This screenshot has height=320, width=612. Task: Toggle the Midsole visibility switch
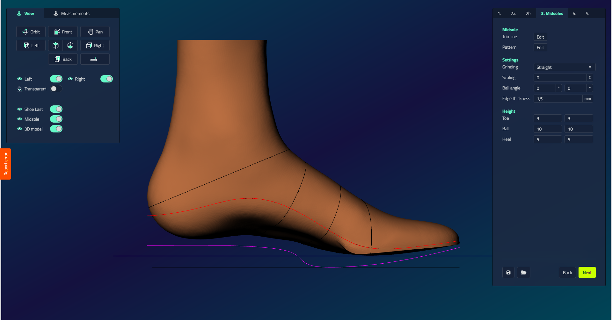[56, 119]
